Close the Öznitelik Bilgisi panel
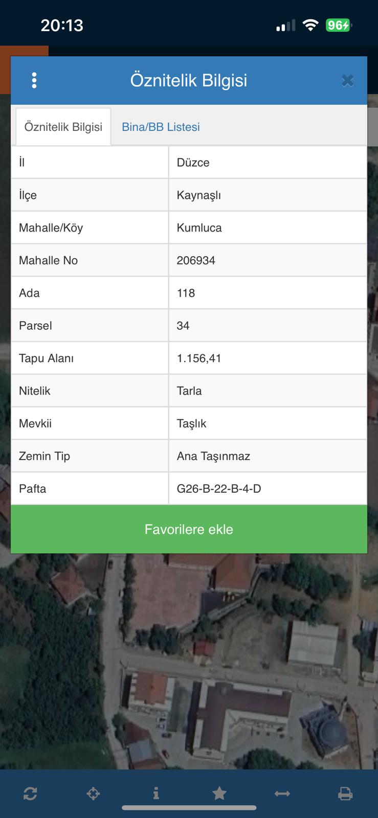Image resolution: width=378 pixels, height=818 pixels. pyautogui.click(x=347, y=80)
